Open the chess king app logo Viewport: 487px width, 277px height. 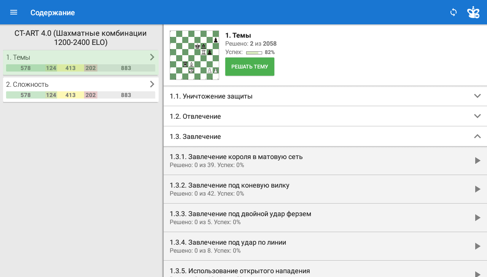473,12
